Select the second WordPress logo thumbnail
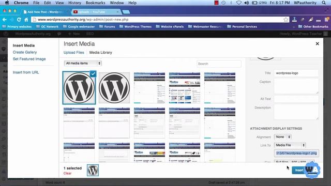 (114, 88)
